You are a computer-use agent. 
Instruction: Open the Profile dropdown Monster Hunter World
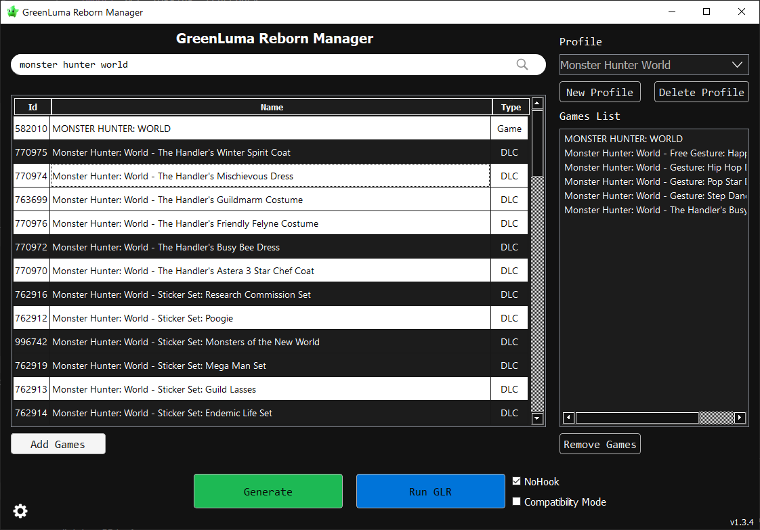(654, 65)
